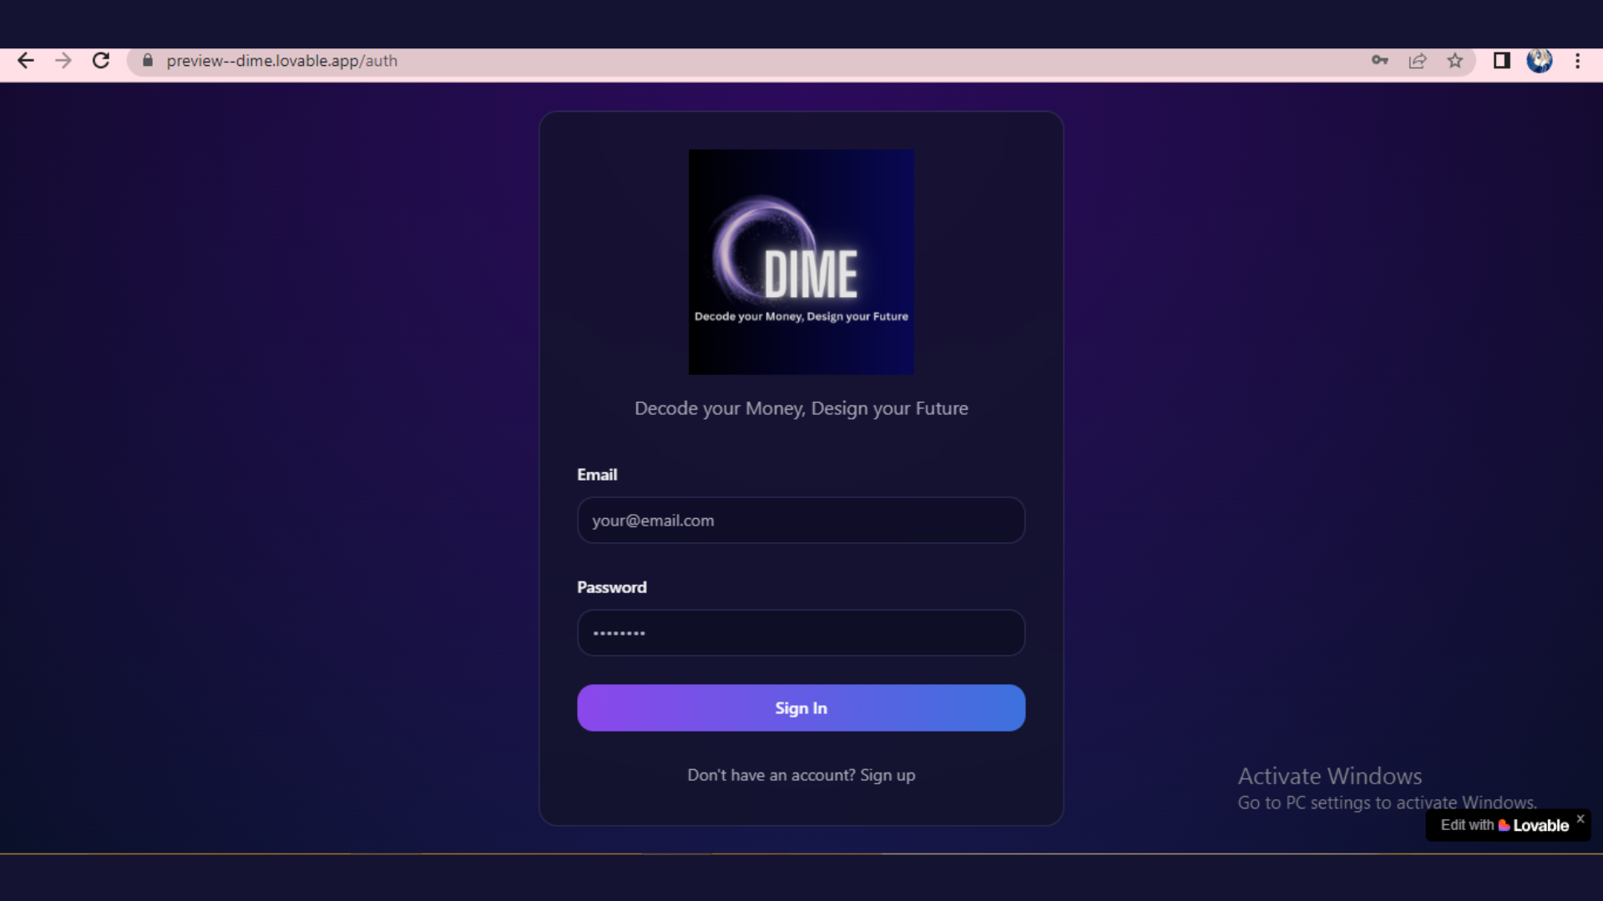Click the Email label
This screenshot has height=901, width=1603.
tap(597, 475)
